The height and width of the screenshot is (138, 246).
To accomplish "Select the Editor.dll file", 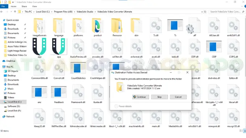I will pyautogui.click(x=233, y=70).
